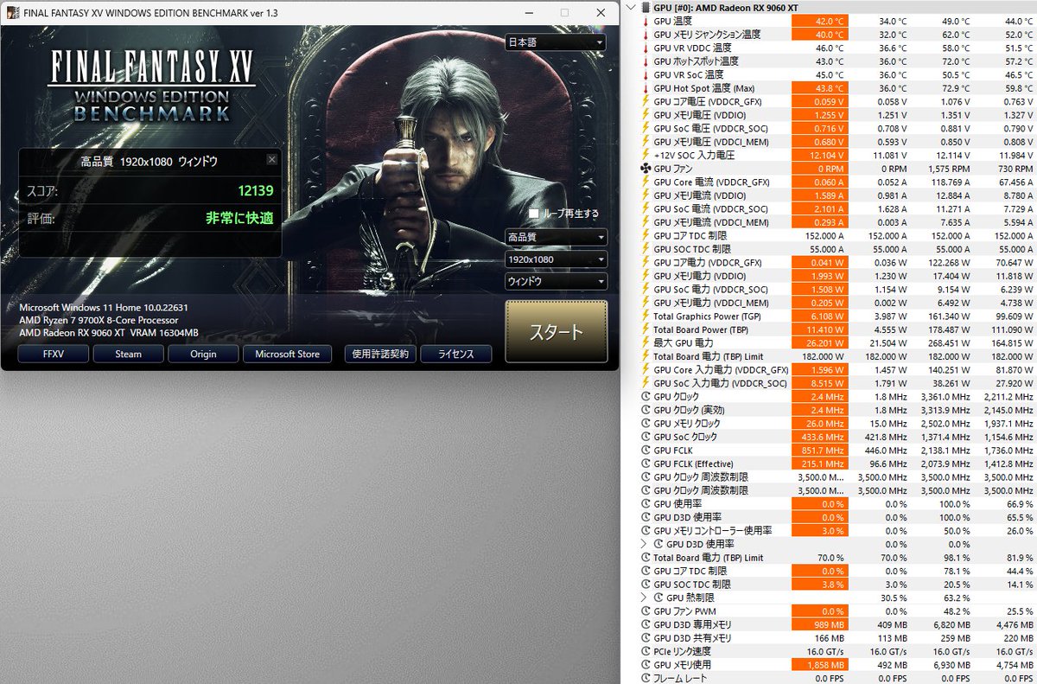Click the FFXV button
This screenshot has height=684, width=1037.
[53, 354]
